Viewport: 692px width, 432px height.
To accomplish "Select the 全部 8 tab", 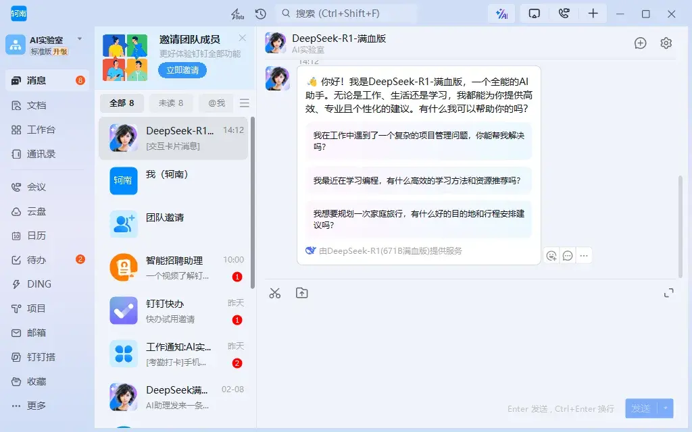I will click(122, 103).
